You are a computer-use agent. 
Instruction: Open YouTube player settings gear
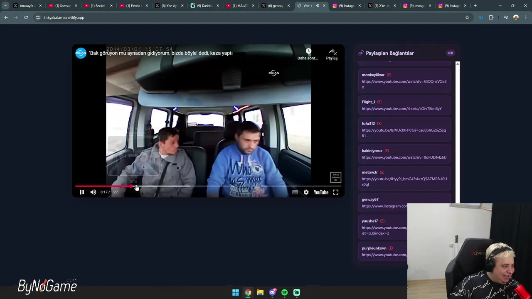(x=306, y=192)
